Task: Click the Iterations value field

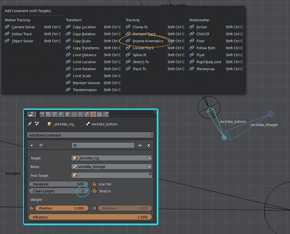Action: [x=59, y=184]
